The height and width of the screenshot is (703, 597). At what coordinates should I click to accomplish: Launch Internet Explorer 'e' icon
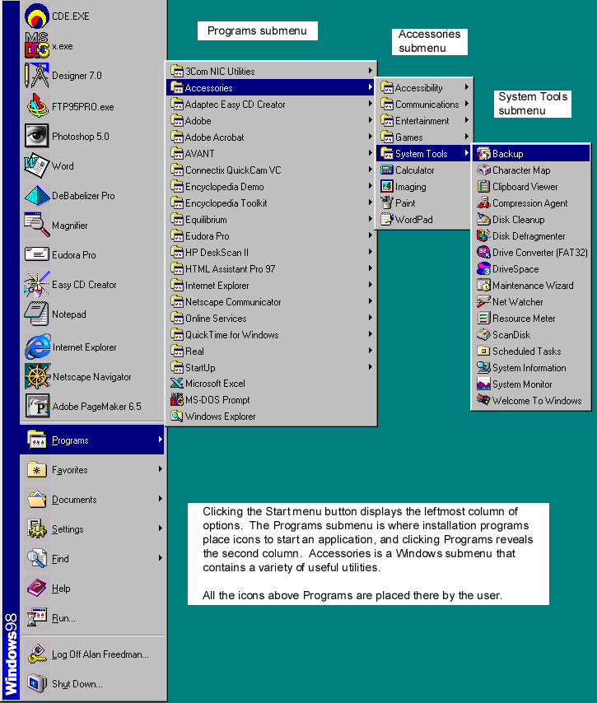(38, 347)
